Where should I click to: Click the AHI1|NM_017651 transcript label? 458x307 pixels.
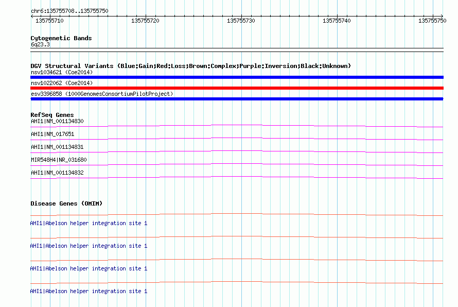tap(52, 134)
